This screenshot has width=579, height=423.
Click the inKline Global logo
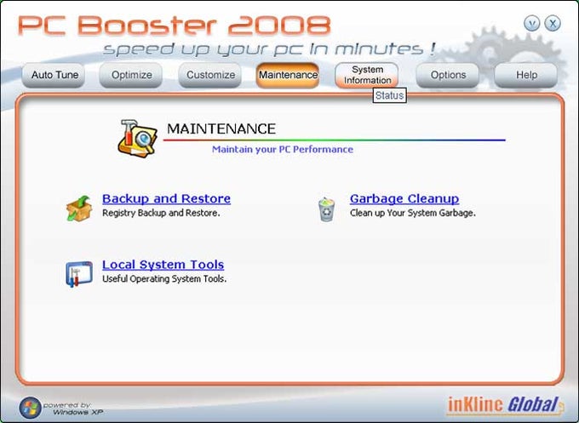click(x=505, y=404)
